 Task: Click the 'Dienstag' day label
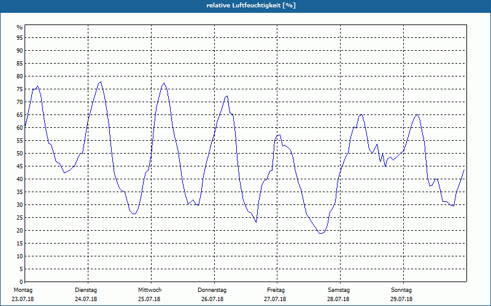[86, 290]
